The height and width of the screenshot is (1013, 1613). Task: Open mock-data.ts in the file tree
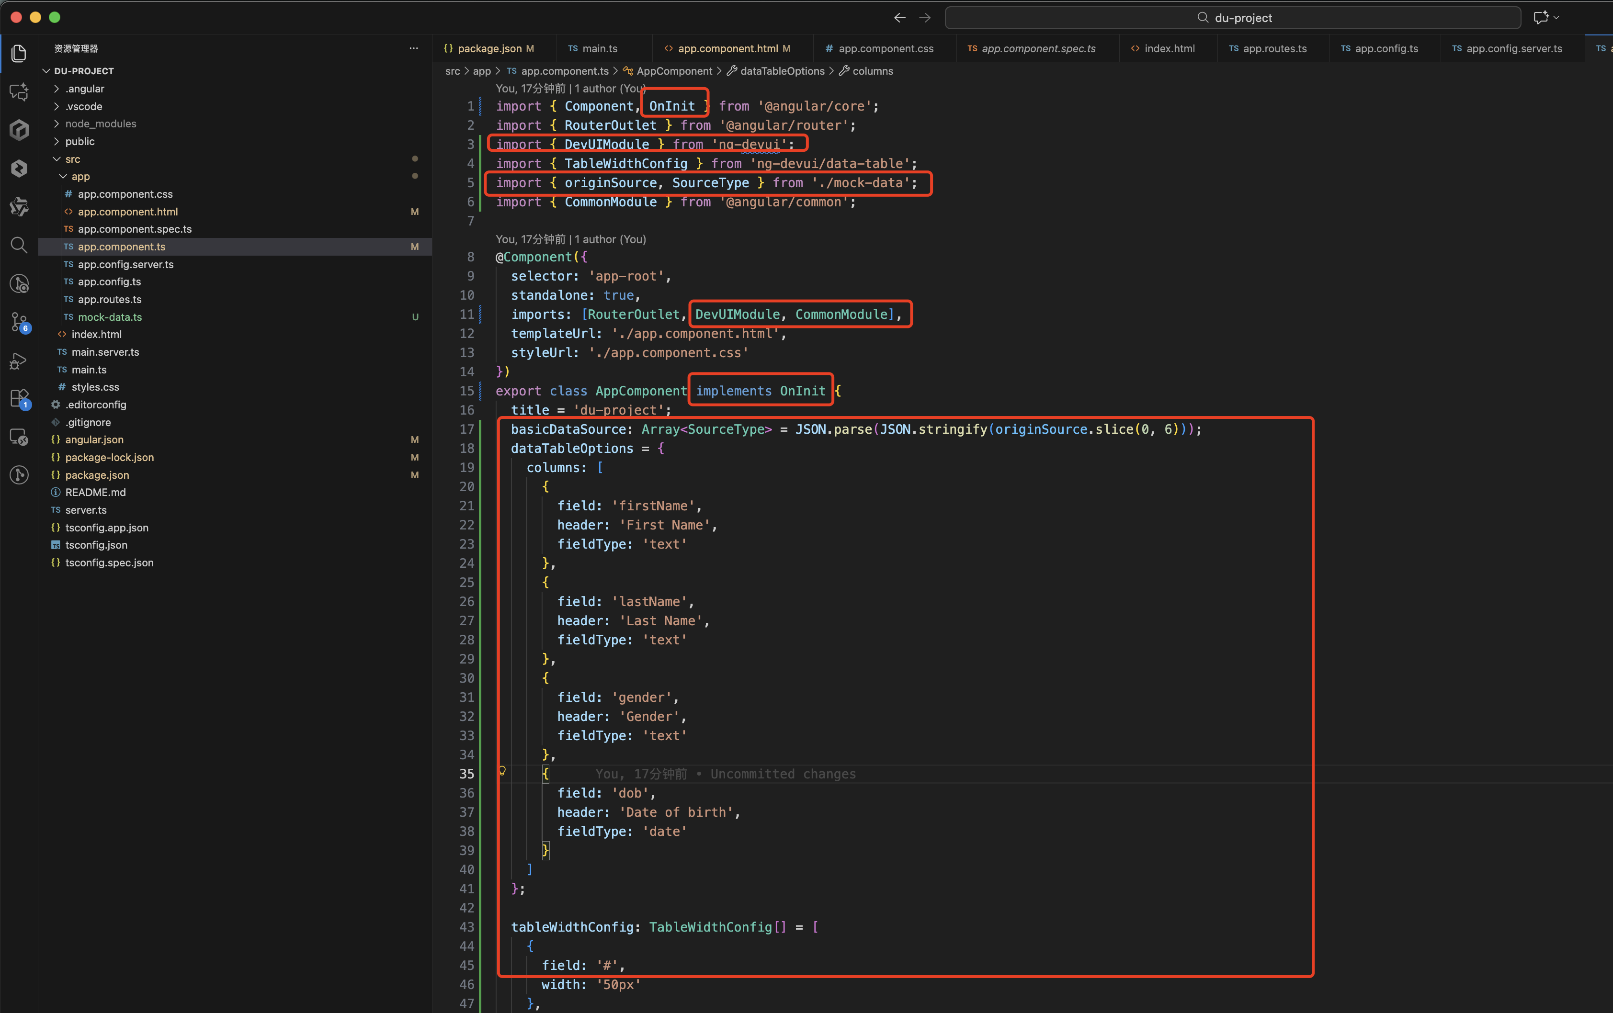point(110,317)
